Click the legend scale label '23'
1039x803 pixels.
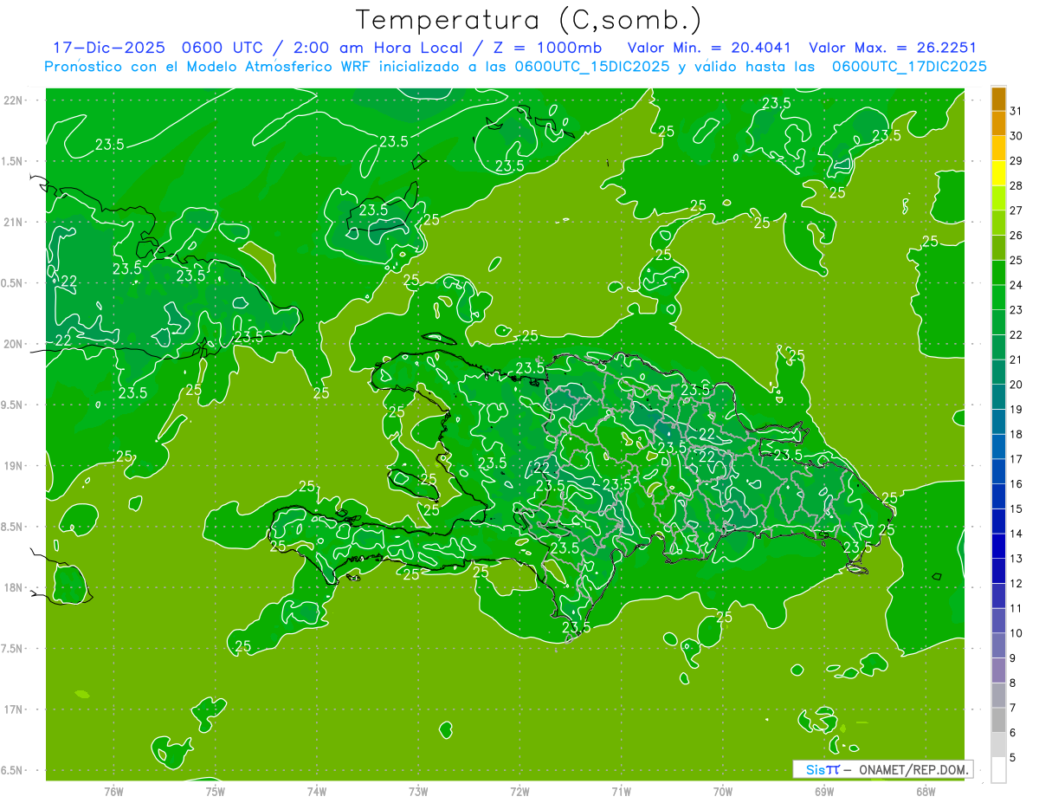[x=1016, y=310]
